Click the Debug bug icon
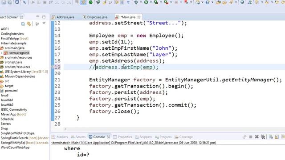285x160 pixels. [136, 2]
